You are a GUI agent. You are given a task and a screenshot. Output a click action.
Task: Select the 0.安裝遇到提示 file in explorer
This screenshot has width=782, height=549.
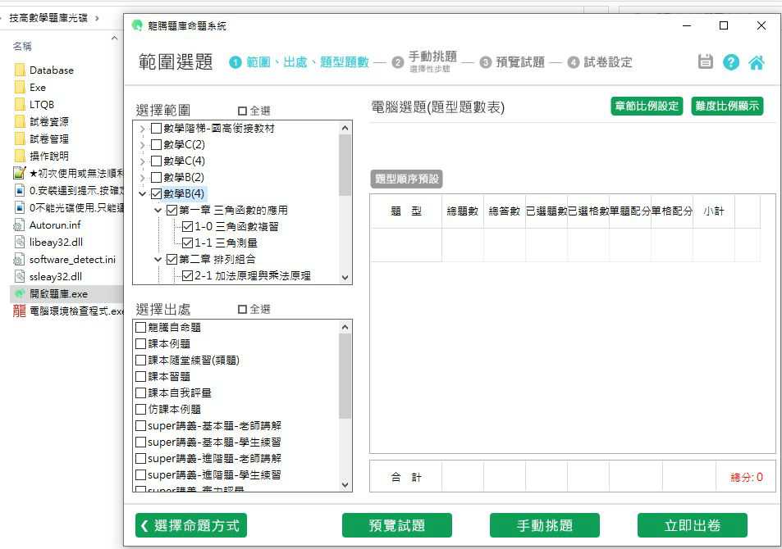pyautogui.click(x=69, y=191)
